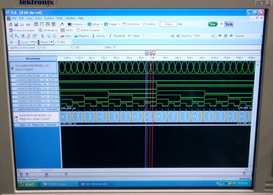Open Protocol Designer
The width and height of the screenshot is (273, 195).
pyautogui.click(x=22, y=30)
